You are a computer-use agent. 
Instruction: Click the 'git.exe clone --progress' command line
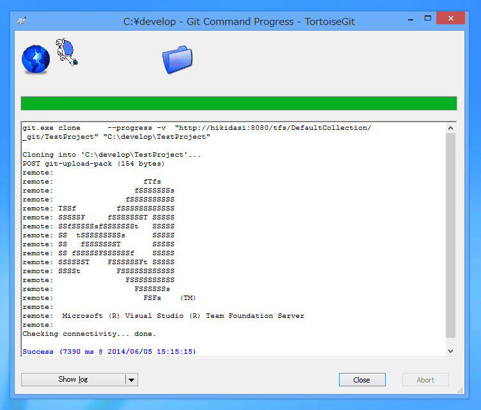(196, 128)
